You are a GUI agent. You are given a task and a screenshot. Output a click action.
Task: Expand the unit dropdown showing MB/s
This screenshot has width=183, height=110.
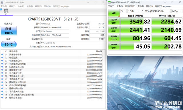177,11
